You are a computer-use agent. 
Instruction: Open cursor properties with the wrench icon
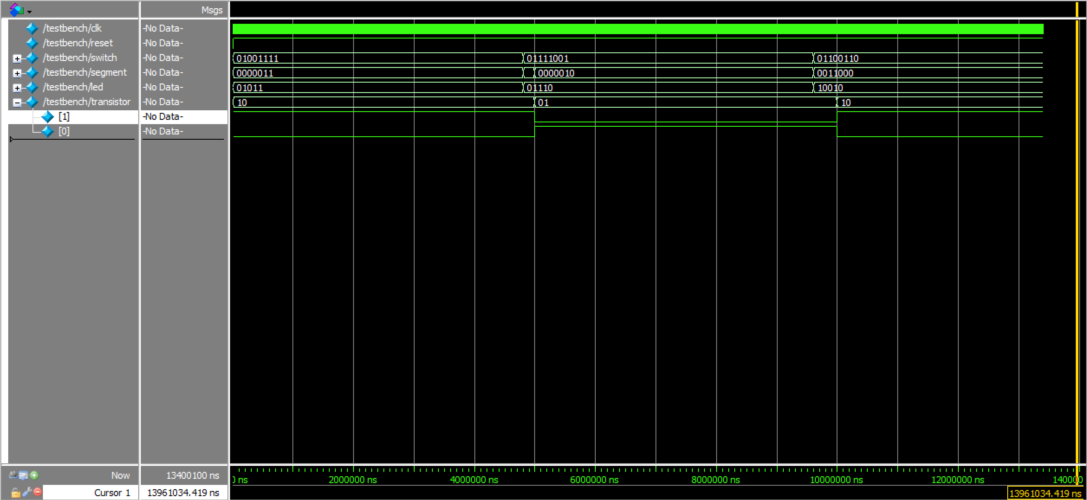click(27, 492)
